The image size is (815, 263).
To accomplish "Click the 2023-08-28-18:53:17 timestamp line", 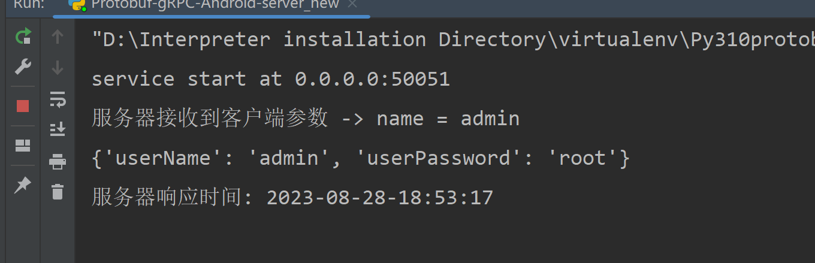I will [x=379, y=197].
